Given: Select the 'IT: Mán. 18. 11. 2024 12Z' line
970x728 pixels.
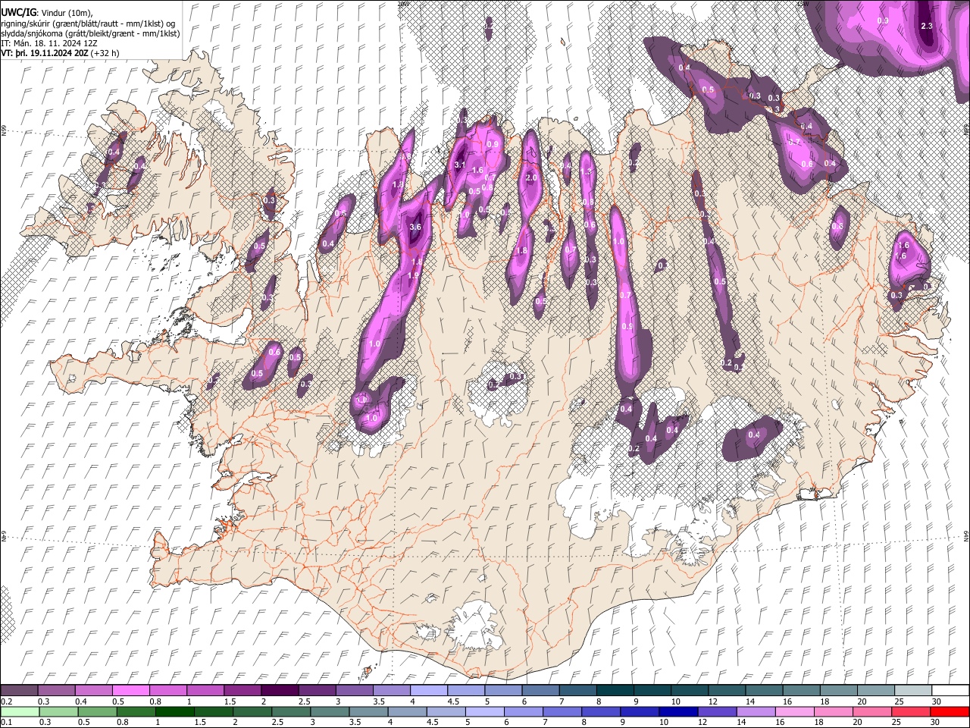Looking at the screenshot, I should 48,43.
